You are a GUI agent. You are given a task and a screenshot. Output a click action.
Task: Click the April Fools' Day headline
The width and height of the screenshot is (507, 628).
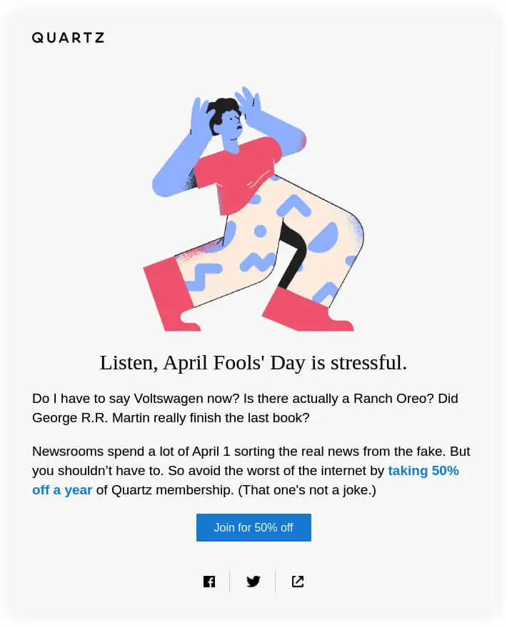point(253,362)
